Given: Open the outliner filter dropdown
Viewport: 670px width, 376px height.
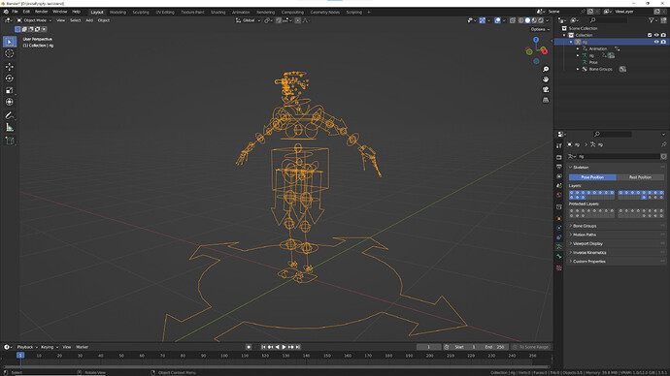Looking at the screenshot, I should [653, 20].
